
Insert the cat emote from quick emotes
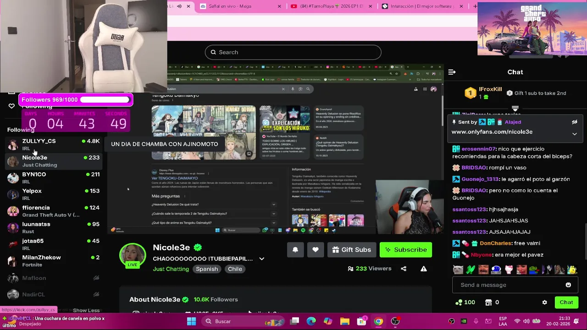pos(458,269)
